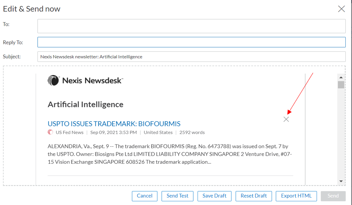Click the United States location text
Screen dimensions: 352x205
pos(158,132)
